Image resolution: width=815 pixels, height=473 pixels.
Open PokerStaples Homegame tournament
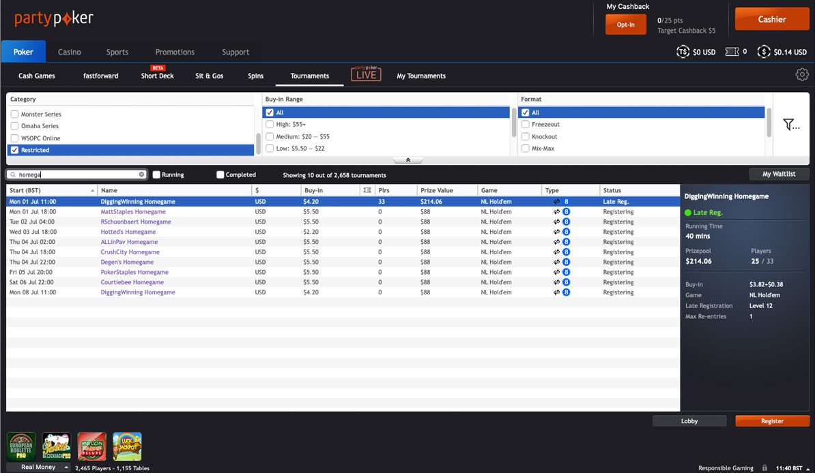tap(134, 272)
